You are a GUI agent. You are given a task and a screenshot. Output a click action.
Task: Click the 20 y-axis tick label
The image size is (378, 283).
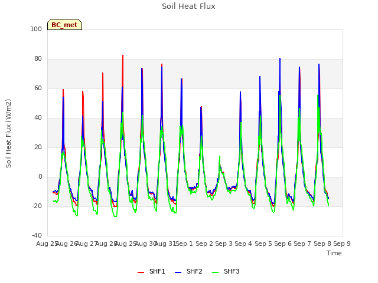point(38,147)
